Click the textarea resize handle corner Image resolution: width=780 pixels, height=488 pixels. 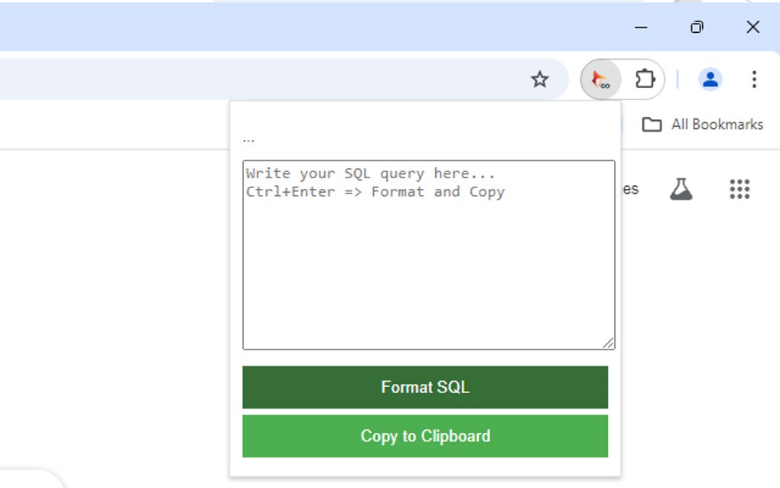coord(610,343)
